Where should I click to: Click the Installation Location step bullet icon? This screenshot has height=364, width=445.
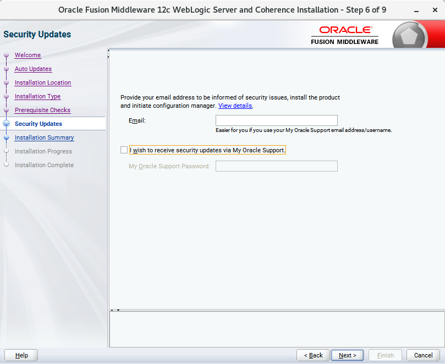point(6,83)
